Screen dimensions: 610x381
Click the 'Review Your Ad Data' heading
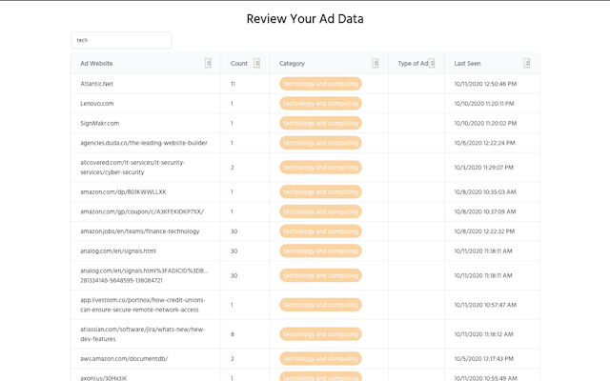pyautogui.click(x=305, y=18)
